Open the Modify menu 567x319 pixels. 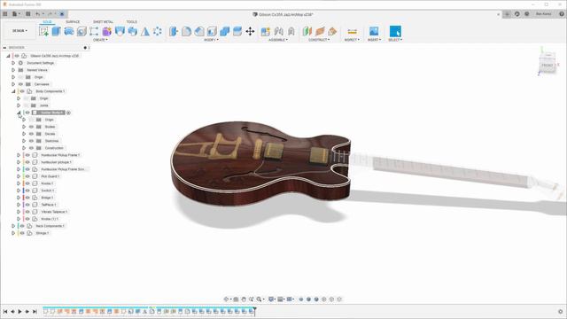coord(211,40)
